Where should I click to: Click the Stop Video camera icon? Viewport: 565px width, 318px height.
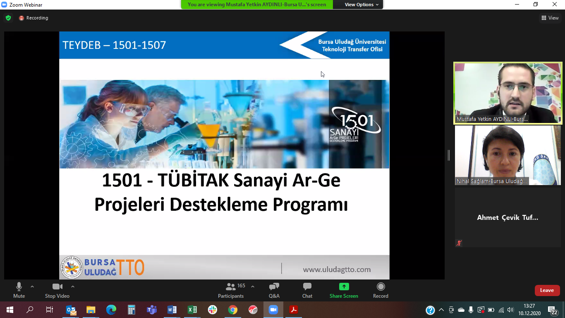57,287
